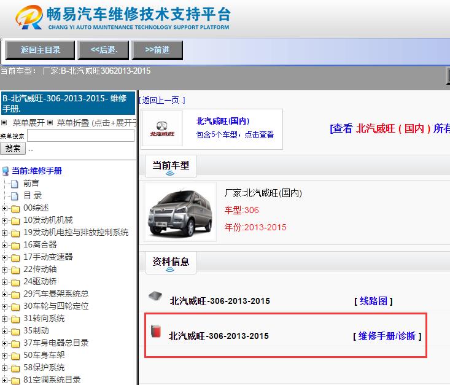Click the 30车轮与四轮定位 folder icon
Viewport: 450px width, 385px height.
(15, 307)
